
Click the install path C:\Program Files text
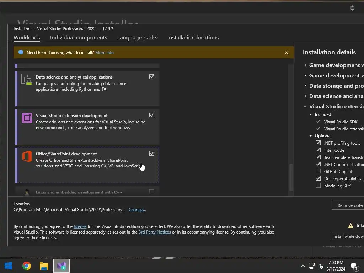[x=69, y=210]
